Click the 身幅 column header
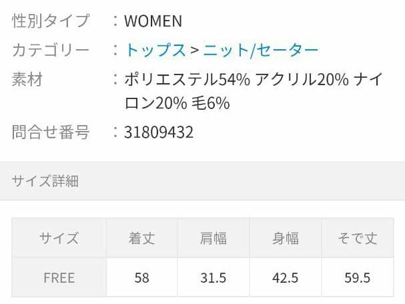405x304 pixels. [286, 238]
